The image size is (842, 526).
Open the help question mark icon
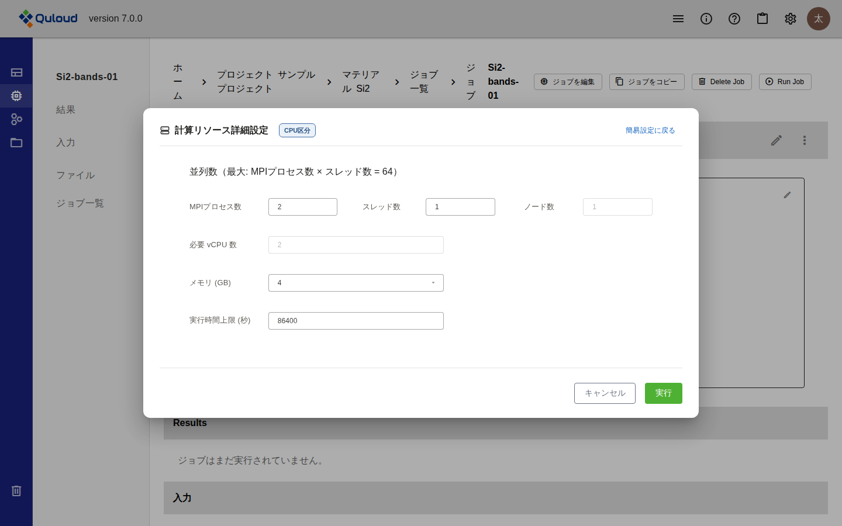(x=734, y=19)
